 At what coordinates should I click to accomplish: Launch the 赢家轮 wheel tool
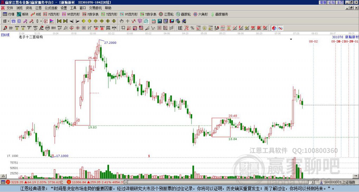(183, 14)
